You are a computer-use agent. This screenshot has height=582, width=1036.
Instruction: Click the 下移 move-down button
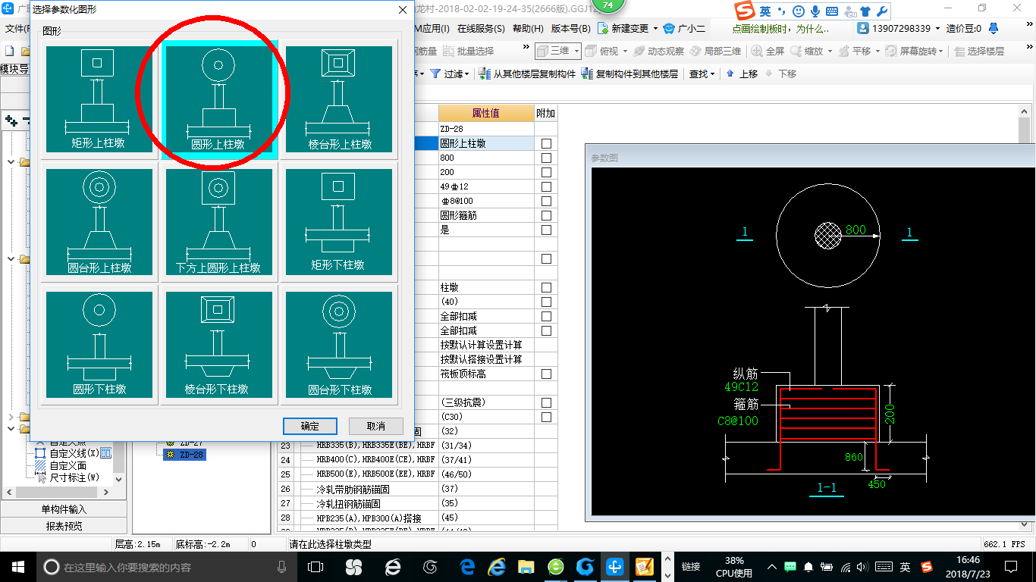click(780, 74)
